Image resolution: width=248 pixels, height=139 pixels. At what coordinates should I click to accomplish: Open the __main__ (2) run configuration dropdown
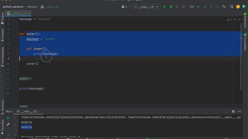[146, 7]
